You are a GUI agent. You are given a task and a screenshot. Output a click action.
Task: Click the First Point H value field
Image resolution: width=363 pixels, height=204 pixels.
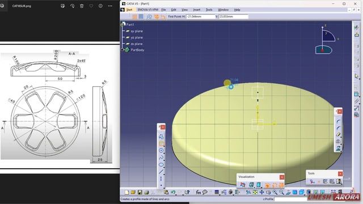[201, 16]
